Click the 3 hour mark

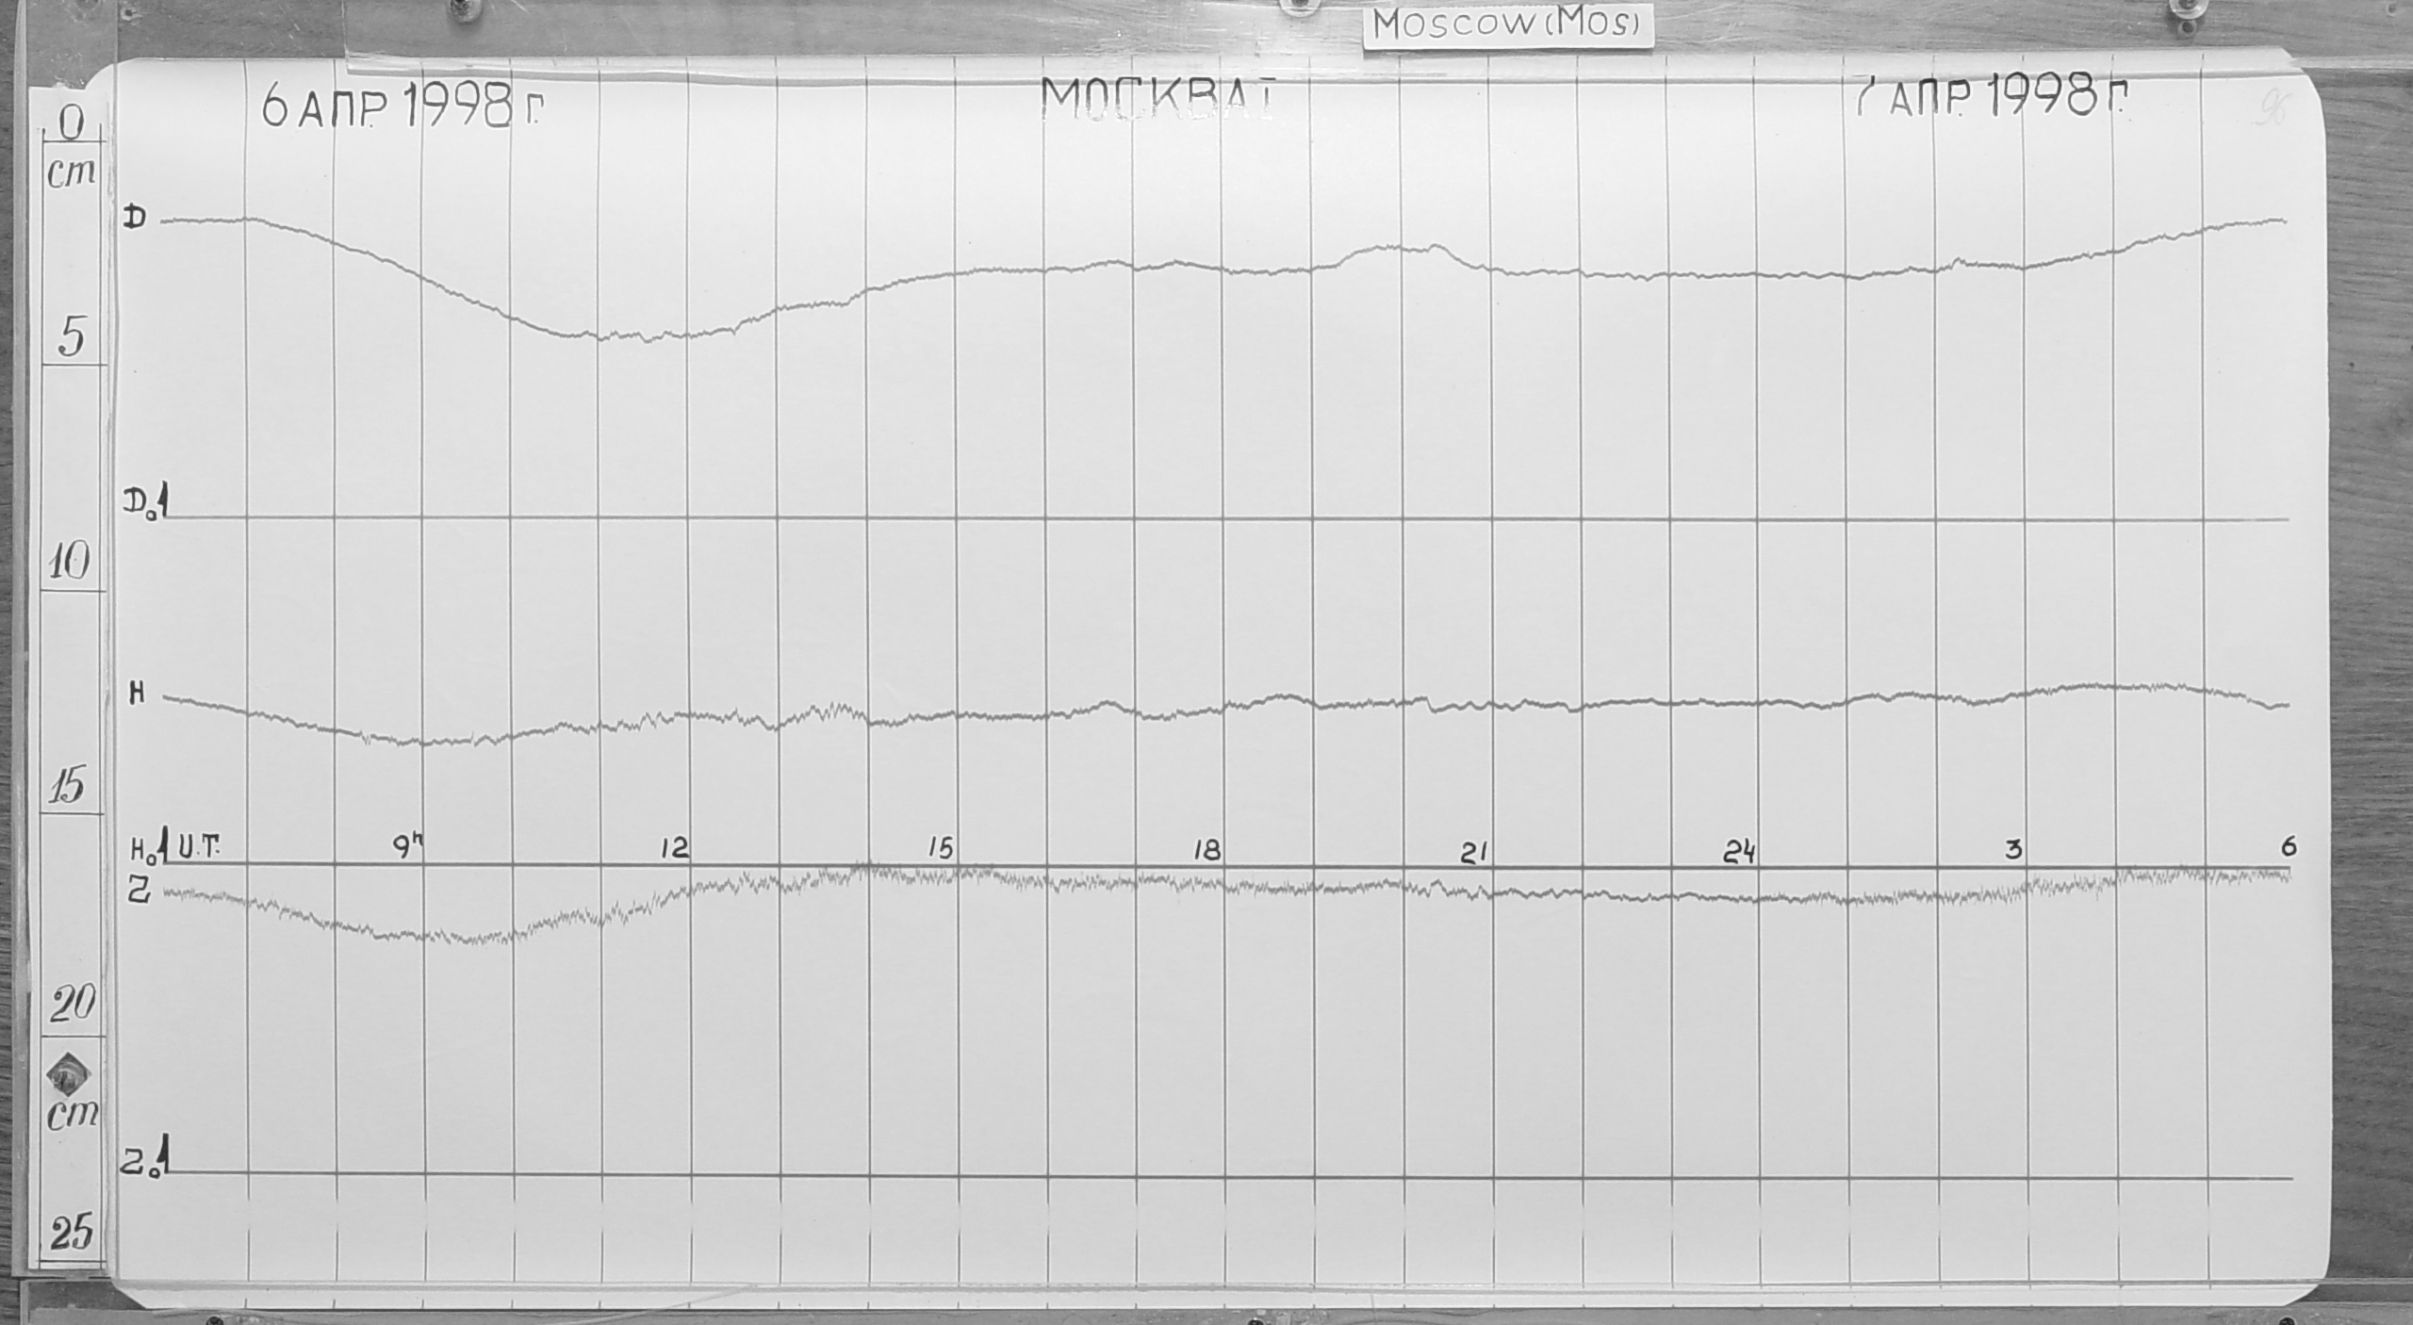pos(2013,850)
